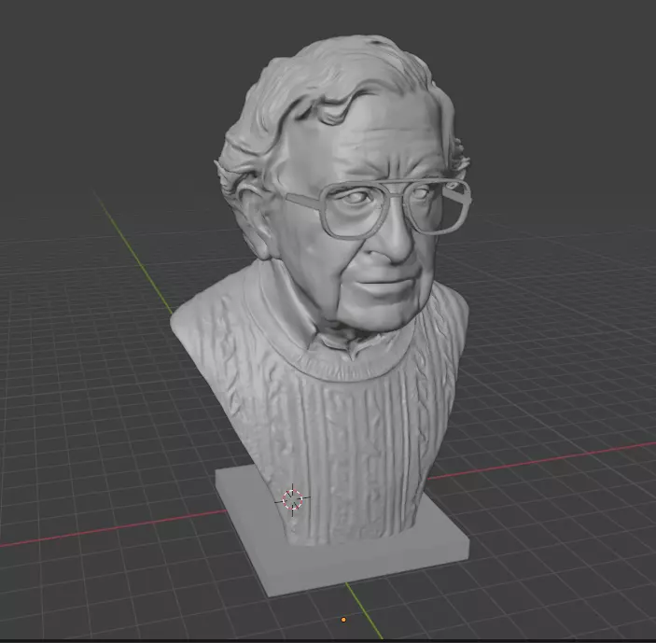
Task: Click the orange object origin dot
Action: click(x=343, y=620)
